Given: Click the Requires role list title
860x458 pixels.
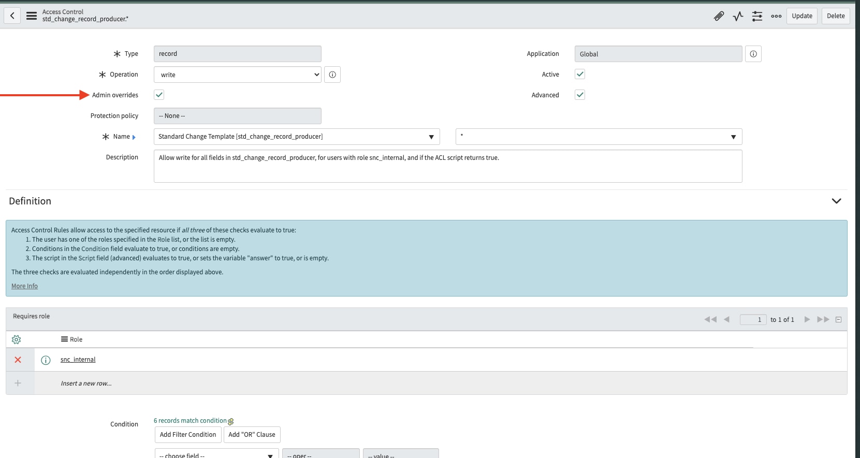Looking at the screenshot, I should coord(32,316).
